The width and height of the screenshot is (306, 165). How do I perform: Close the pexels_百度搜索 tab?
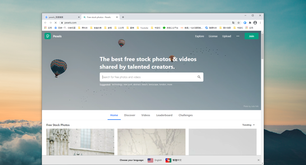point(79,17)
